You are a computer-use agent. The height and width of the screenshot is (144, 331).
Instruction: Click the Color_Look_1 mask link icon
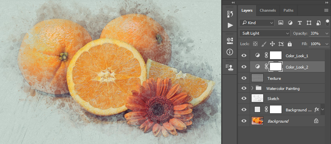[x=266, y=55]
